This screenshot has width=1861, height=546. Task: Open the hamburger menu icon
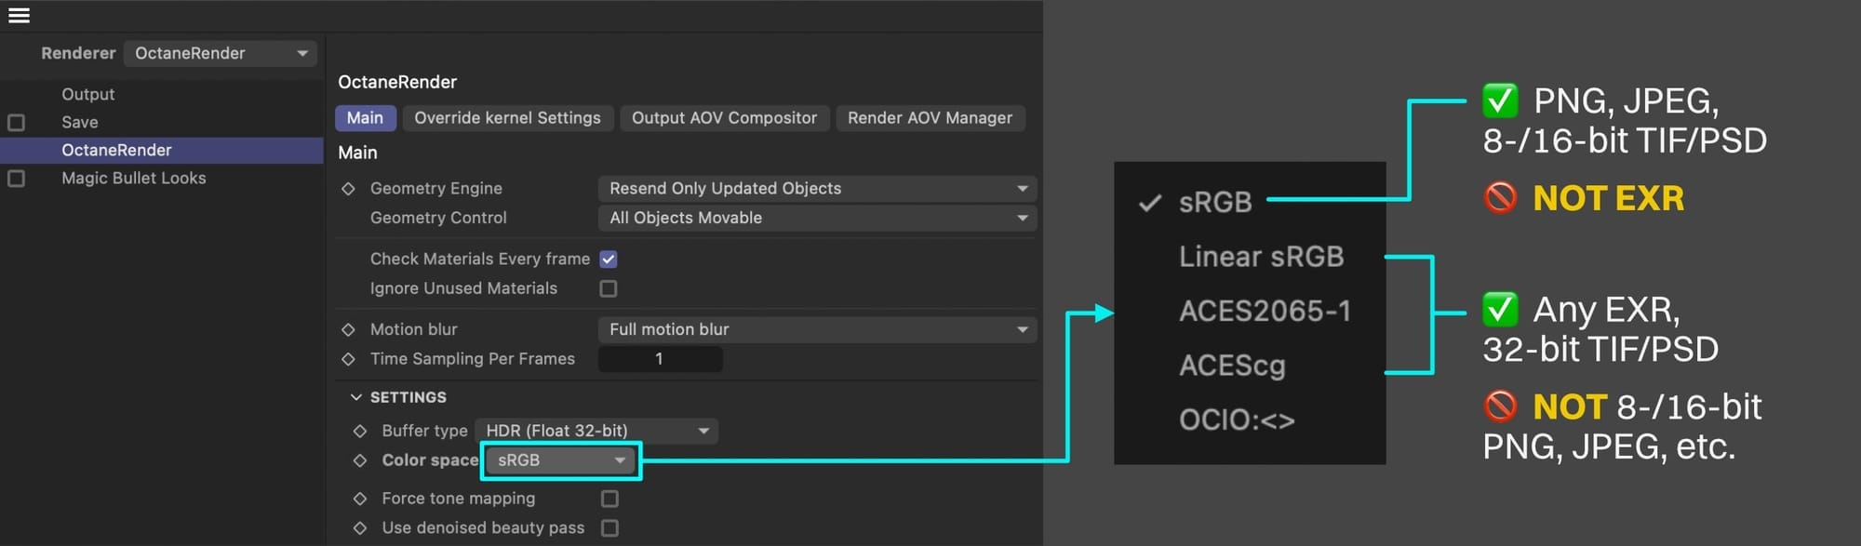click(19, 16)
